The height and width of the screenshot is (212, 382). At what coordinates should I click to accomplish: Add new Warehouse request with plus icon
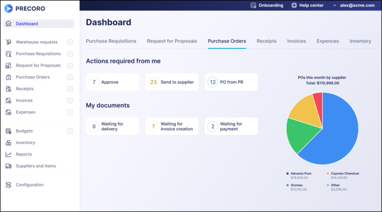70,42
